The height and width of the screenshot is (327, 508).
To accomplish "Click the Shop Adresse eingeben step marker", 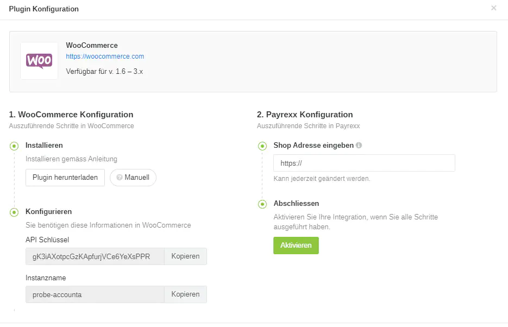I will 262,146.
